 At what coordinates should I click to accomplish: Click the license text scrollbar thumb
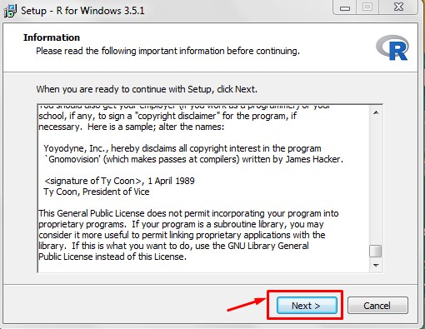point(376,251)
